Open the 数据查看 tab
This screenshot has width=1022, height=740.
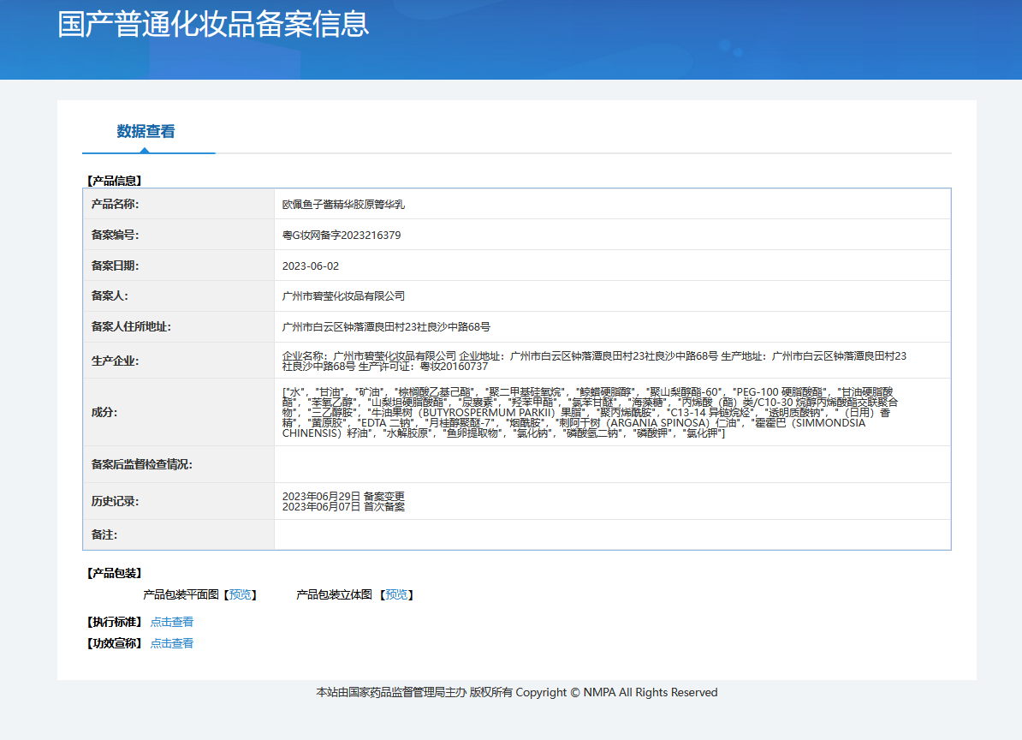(x=146, y=132)
